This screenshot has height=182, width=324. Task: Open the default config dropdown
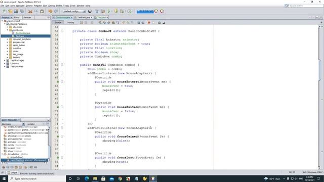(x=74, y=11)
